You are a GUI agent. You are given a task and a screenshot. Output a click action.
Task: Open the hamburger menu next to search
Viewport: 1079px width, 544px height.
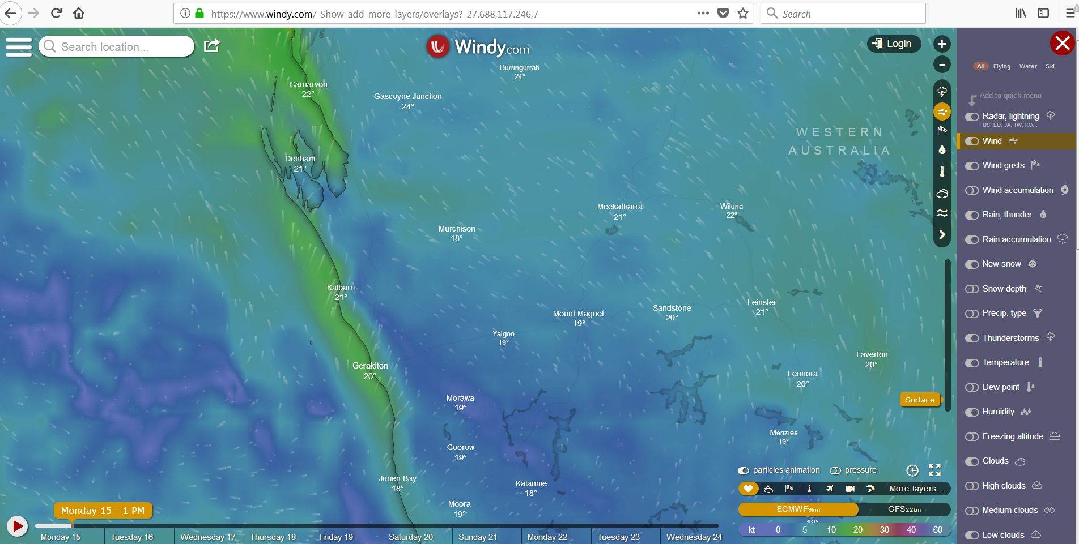[x=19, y=46]
